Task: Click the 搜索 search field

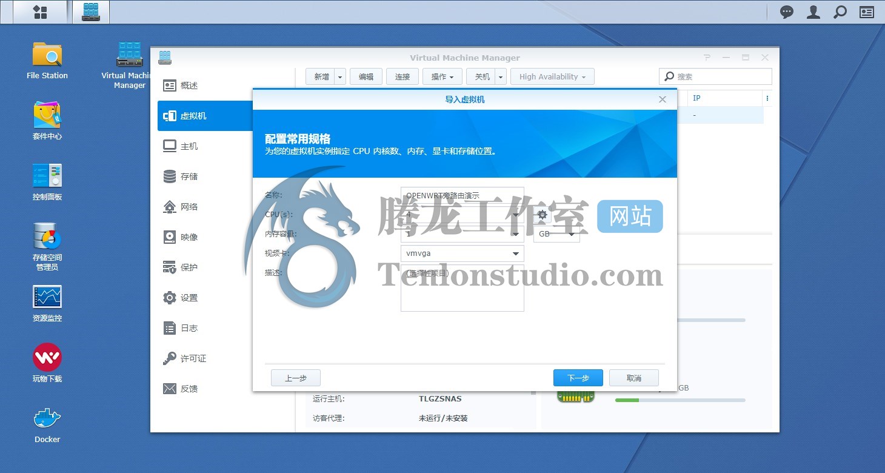Action: point(715,76)
